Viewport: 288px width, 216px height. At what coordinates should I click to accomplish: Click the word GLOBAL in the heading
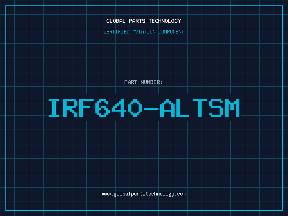click(x=116, y=21)
